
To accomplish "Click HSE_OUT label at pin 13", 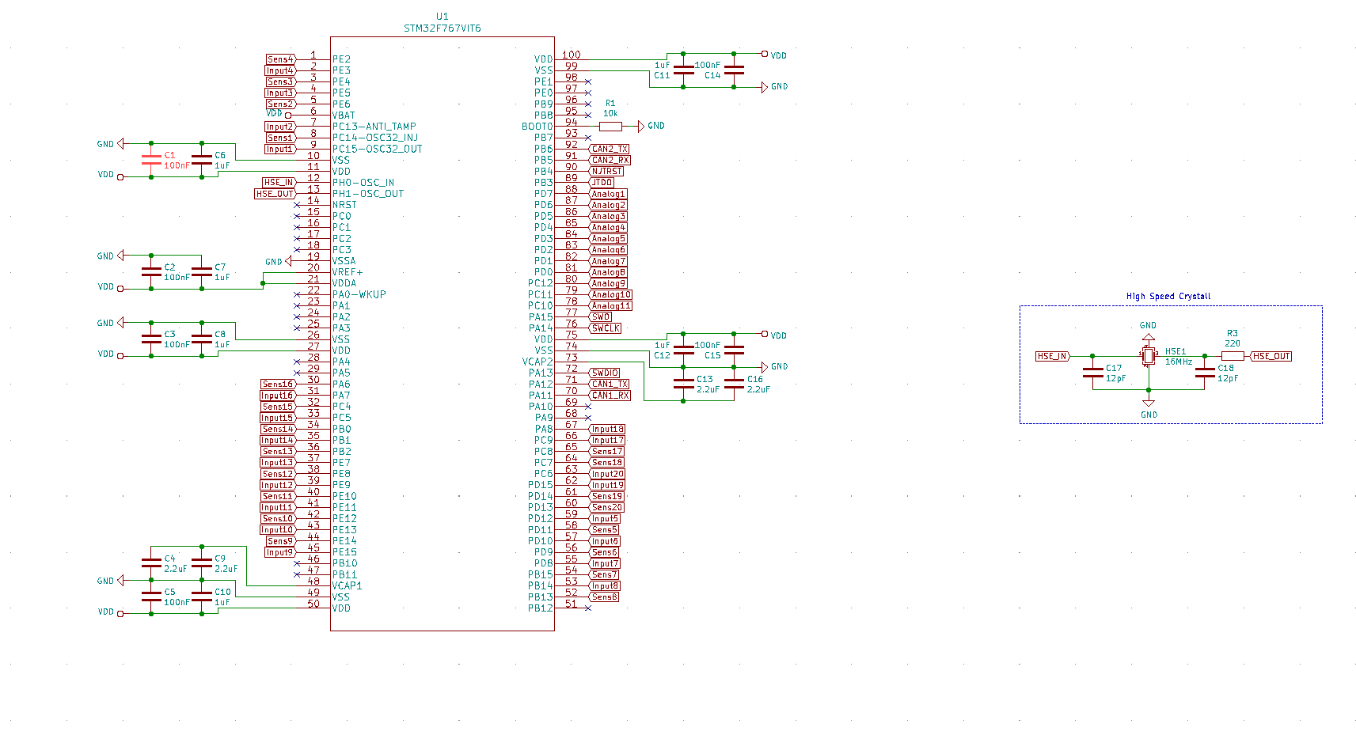I will [275, 194].
